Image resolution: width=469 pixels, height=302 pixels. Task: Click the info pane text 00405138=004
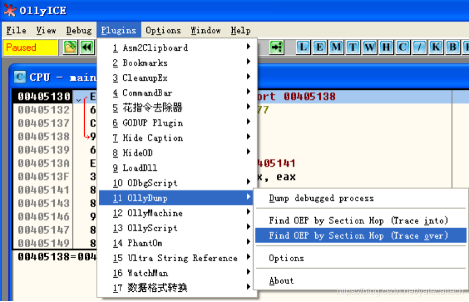(57, 257)
